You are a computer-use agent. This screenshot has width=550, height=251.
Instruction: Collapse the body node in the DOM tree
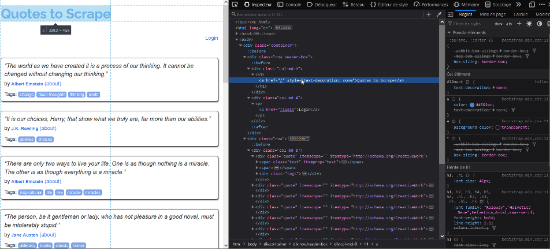pyautogui.click(x=237, y=39)
